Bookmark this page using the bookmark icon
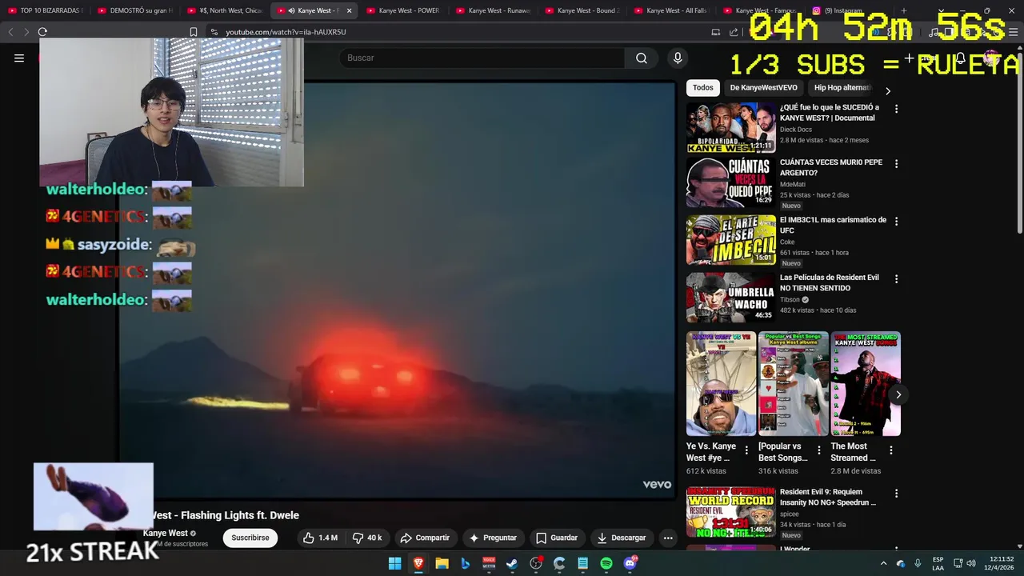Viewport: 1024px width, 576px height. (194, 32)
